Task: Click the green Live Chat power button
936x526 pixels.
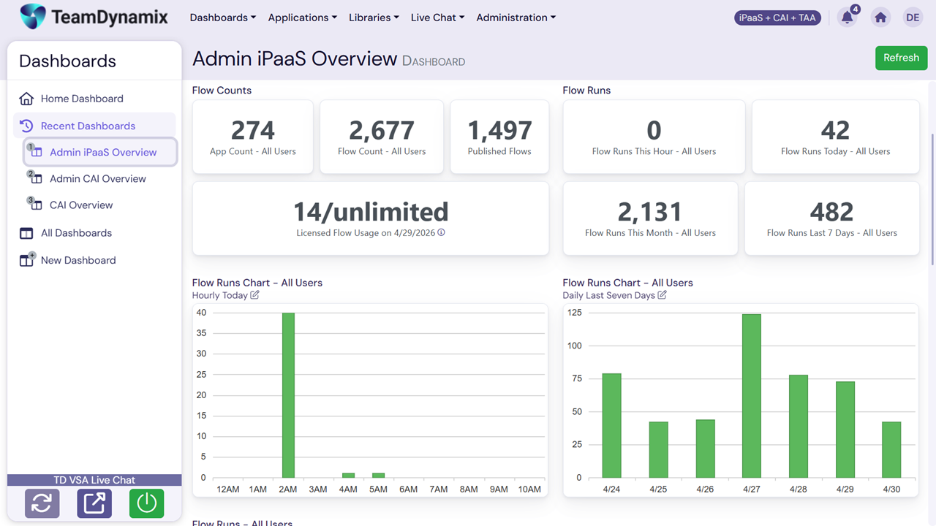Action: click(x=146, y=503)
